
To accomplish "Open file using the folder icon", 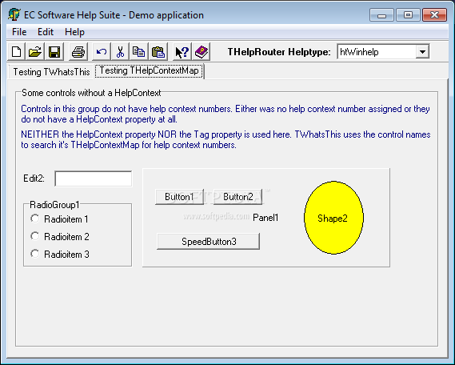I will coord(35,52).
